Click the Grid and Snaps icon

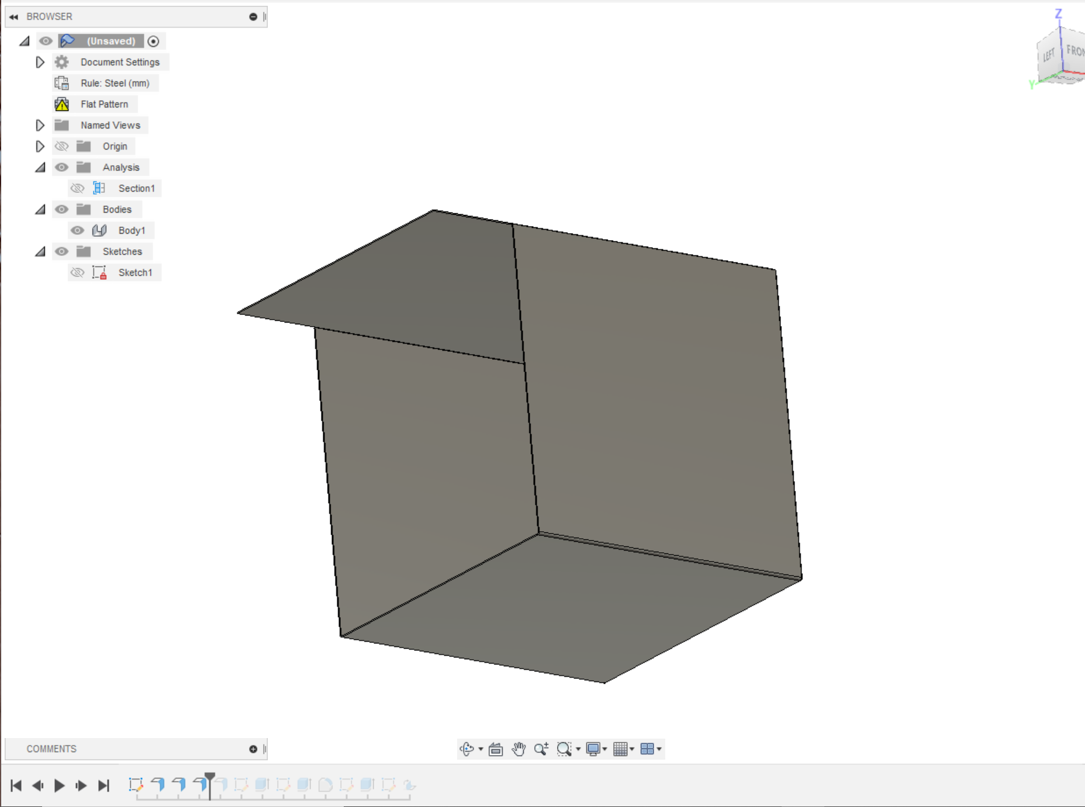pos(621,749)
